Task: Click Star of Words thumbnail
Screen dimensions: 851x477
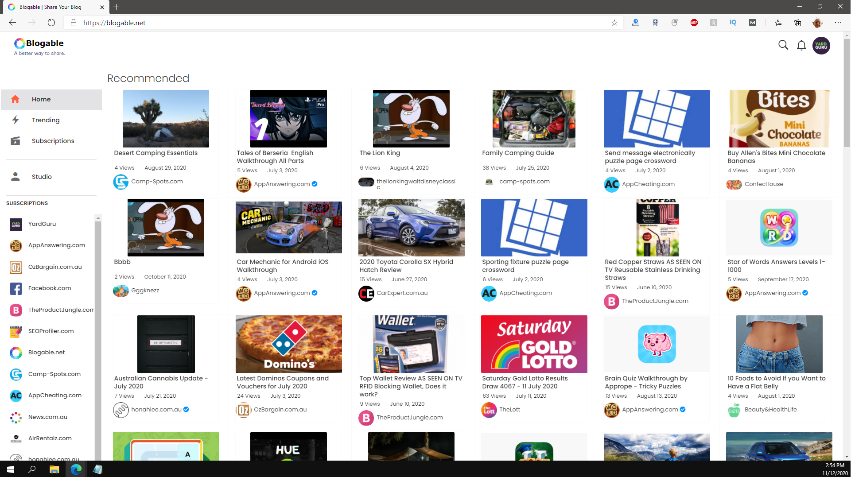Action: tap(779, 228)
